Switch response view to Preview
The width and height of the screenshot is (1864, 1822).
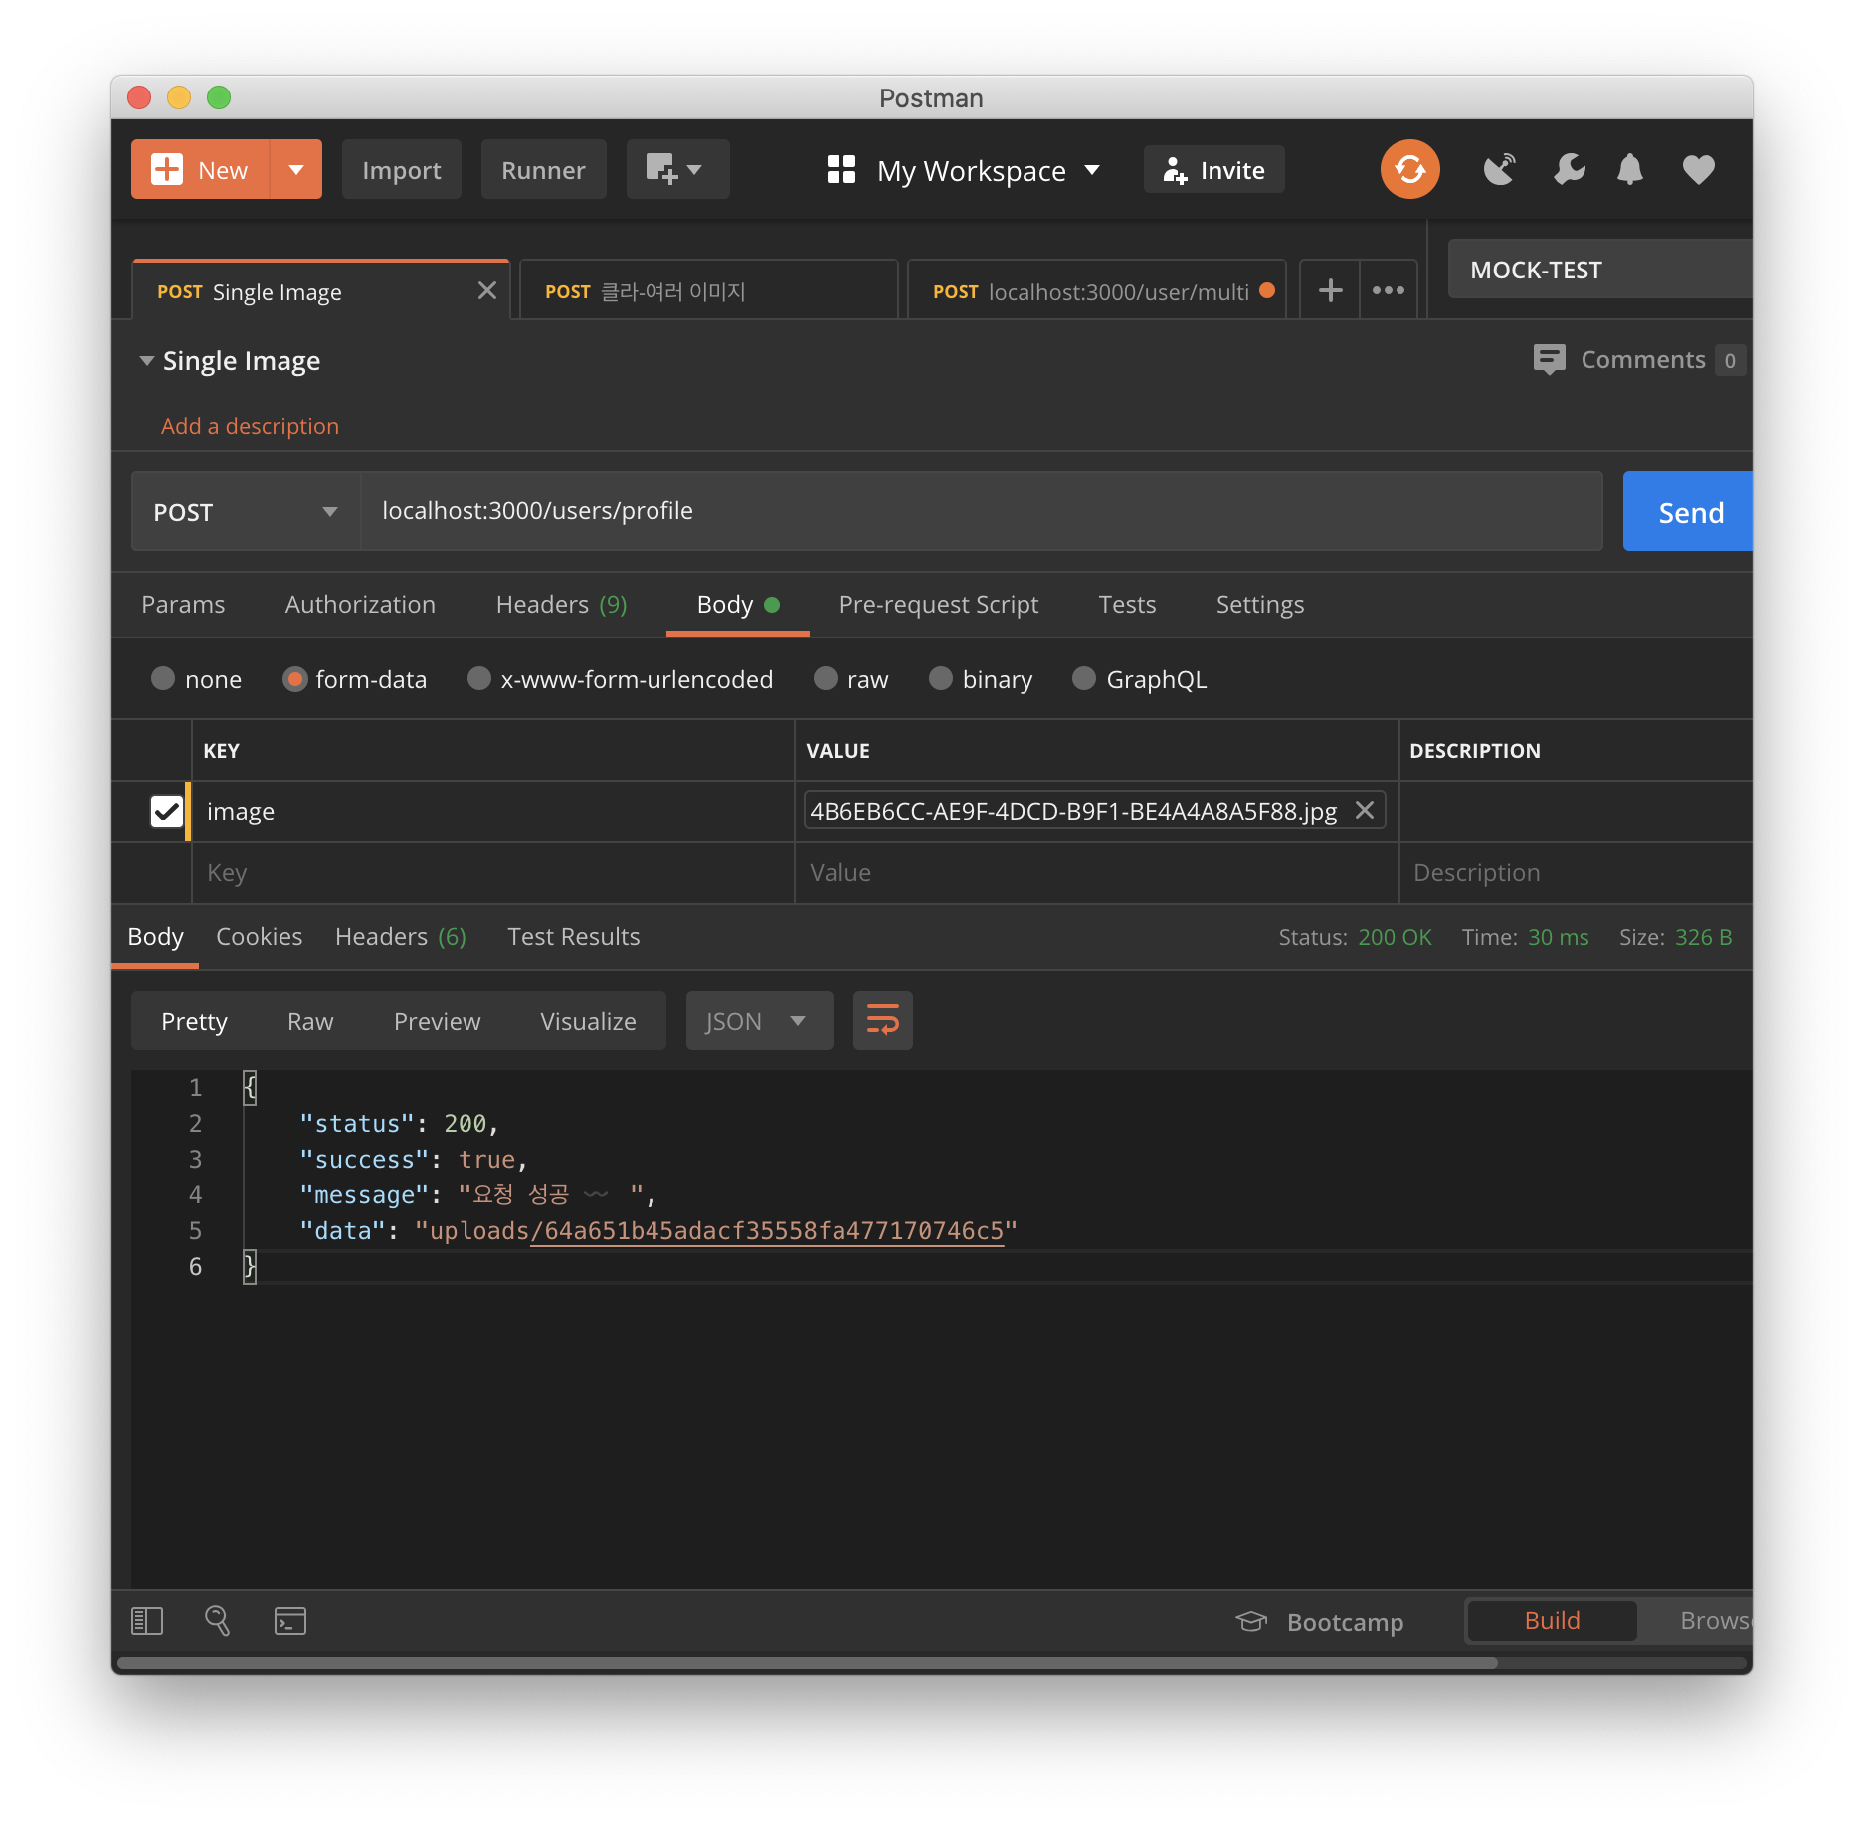[437, 1021]
